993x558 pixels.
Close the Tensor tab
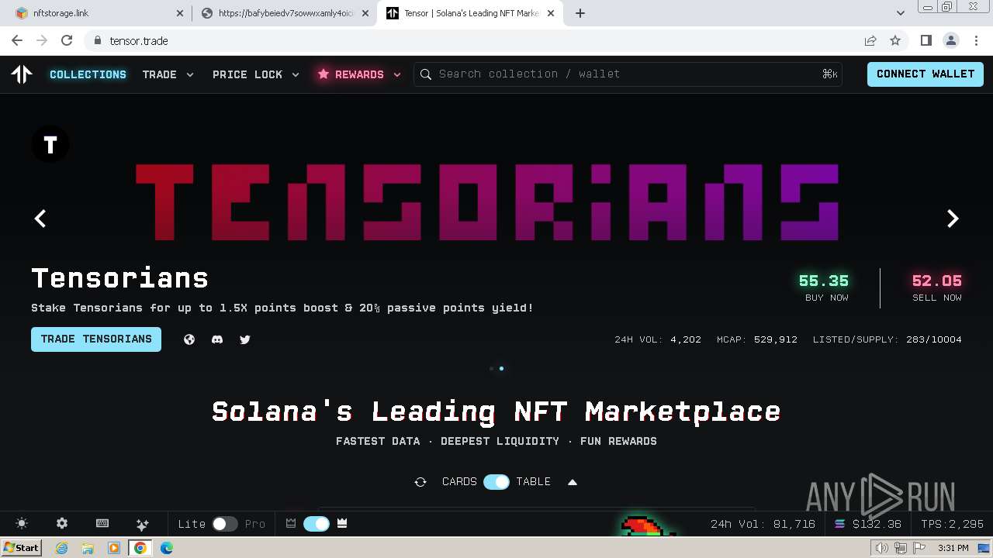point(552,13)
